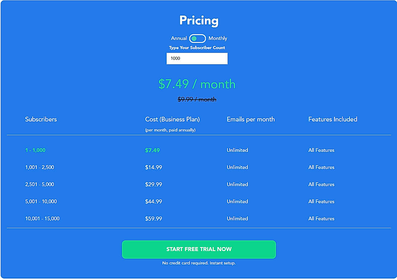Image resolution: width=397 pixels, height=280 pixels.
Task: Click the green billing period slider knob
Action: 194,39
